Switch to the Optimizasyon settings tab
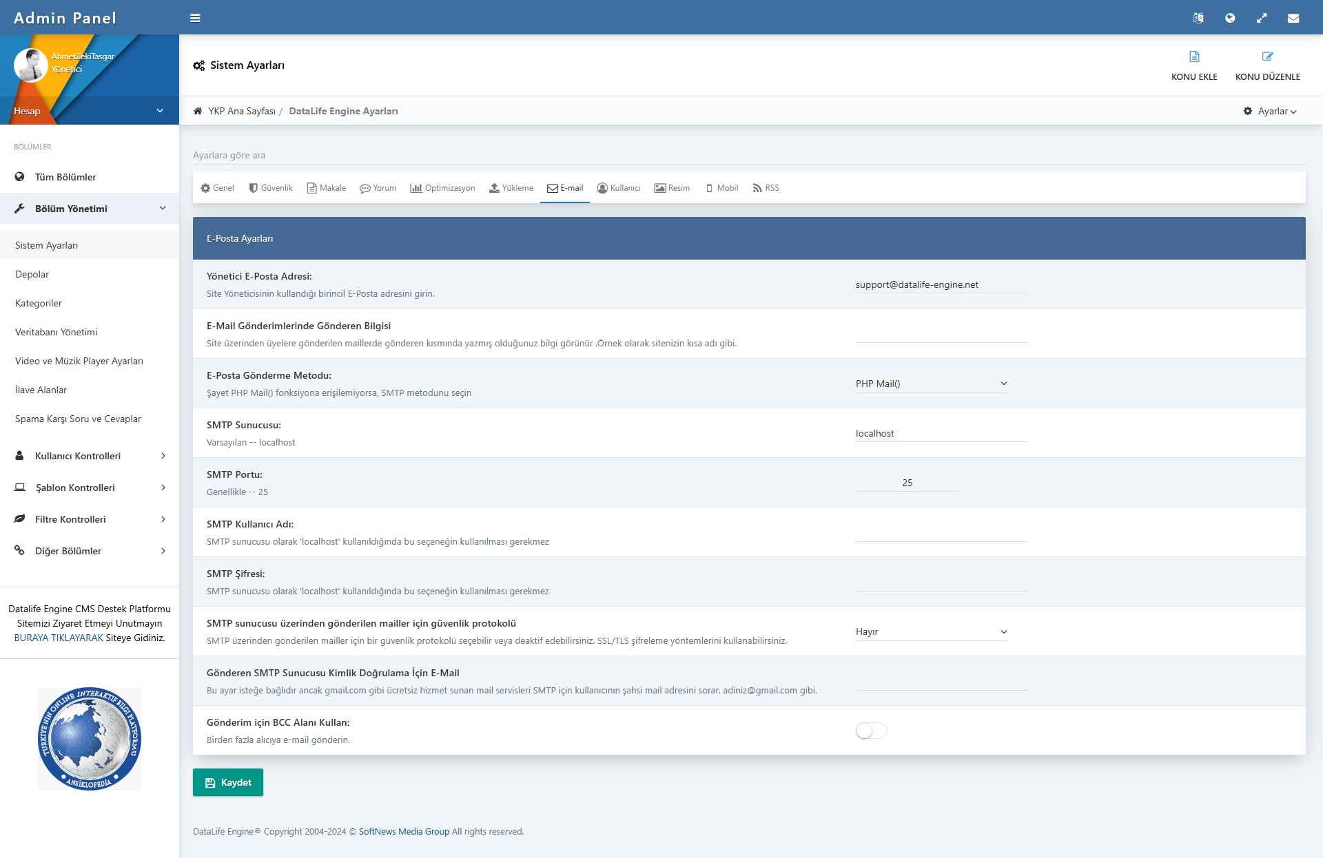This screenshot has width=1323, height=858. tap(442, 188)
